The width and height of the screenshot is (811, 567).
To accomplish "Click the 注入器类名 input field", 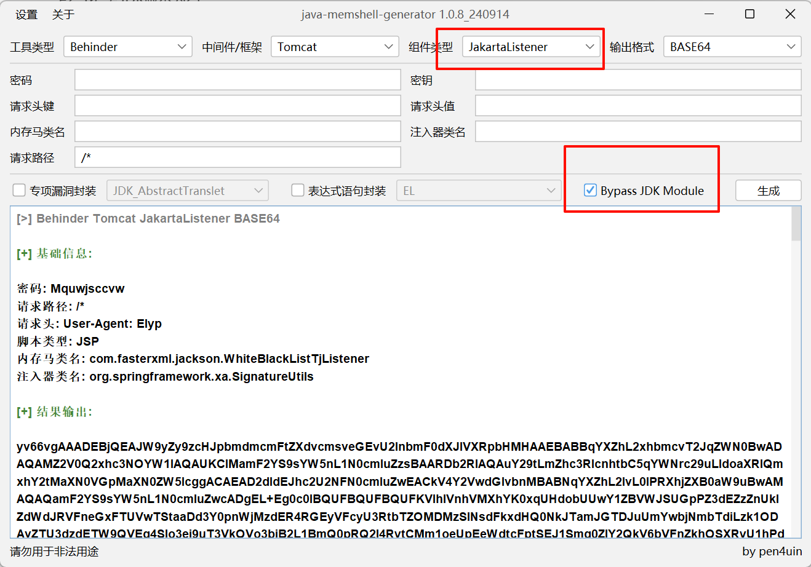I will coord(637,132).
